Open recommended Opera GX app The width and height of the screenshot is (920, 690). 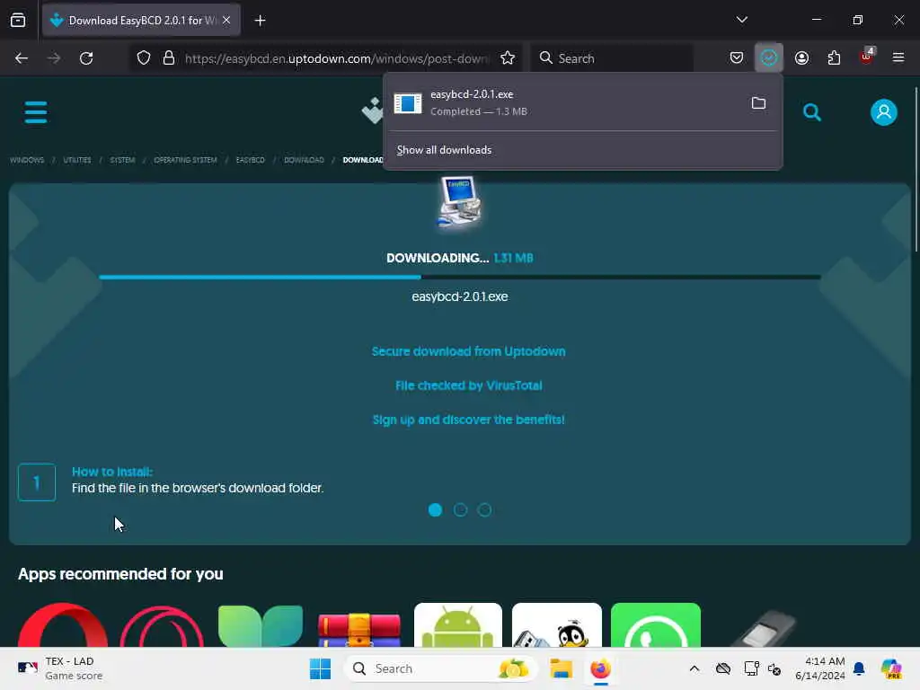click(162, 625)
